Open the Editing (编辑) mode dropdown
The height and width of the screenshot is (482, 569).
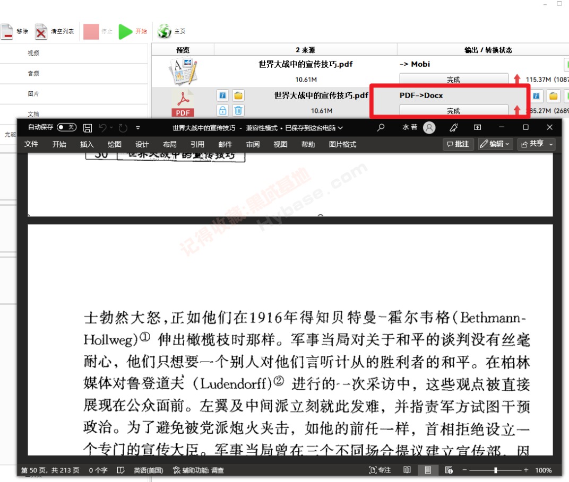pyautogui.click(x=495, y=144)
